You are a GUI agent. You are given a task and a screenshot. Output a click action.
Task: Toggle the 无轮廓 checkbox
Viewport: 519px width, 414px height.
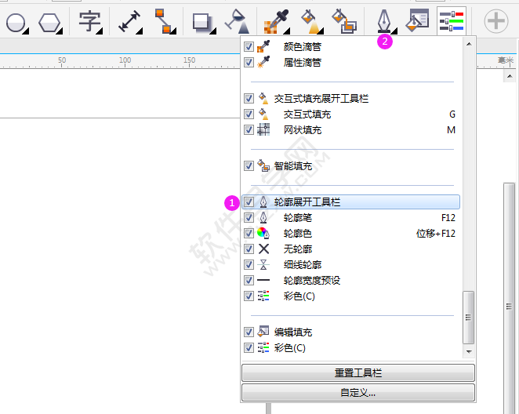pyautogui.click(x=249, y=249)
